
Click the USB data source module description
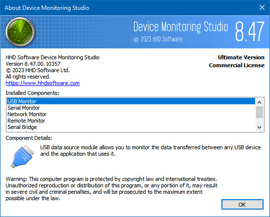(x=150, y=150)
